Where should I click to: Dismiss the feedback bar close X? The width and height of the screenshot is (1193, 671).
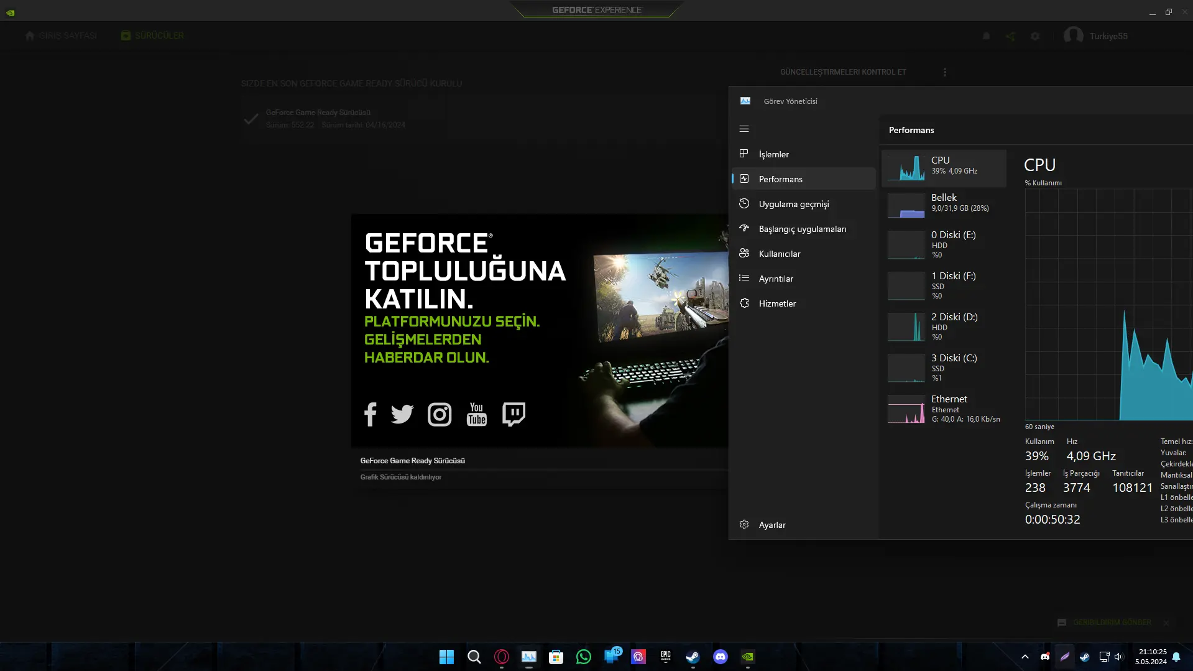click(1167, 622)
